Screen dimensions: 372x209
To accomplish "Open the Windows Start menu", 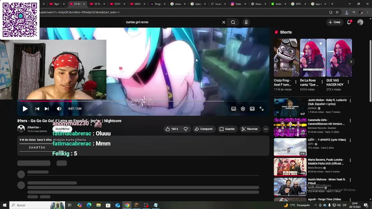I will click(x=4, y=205).
